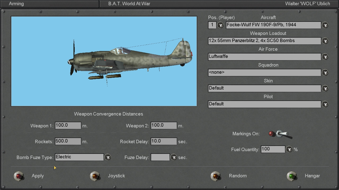The image size is (339, 190).
Task: Click the Markings On: label
Action: pyautogui.click(x=246, y=134)
